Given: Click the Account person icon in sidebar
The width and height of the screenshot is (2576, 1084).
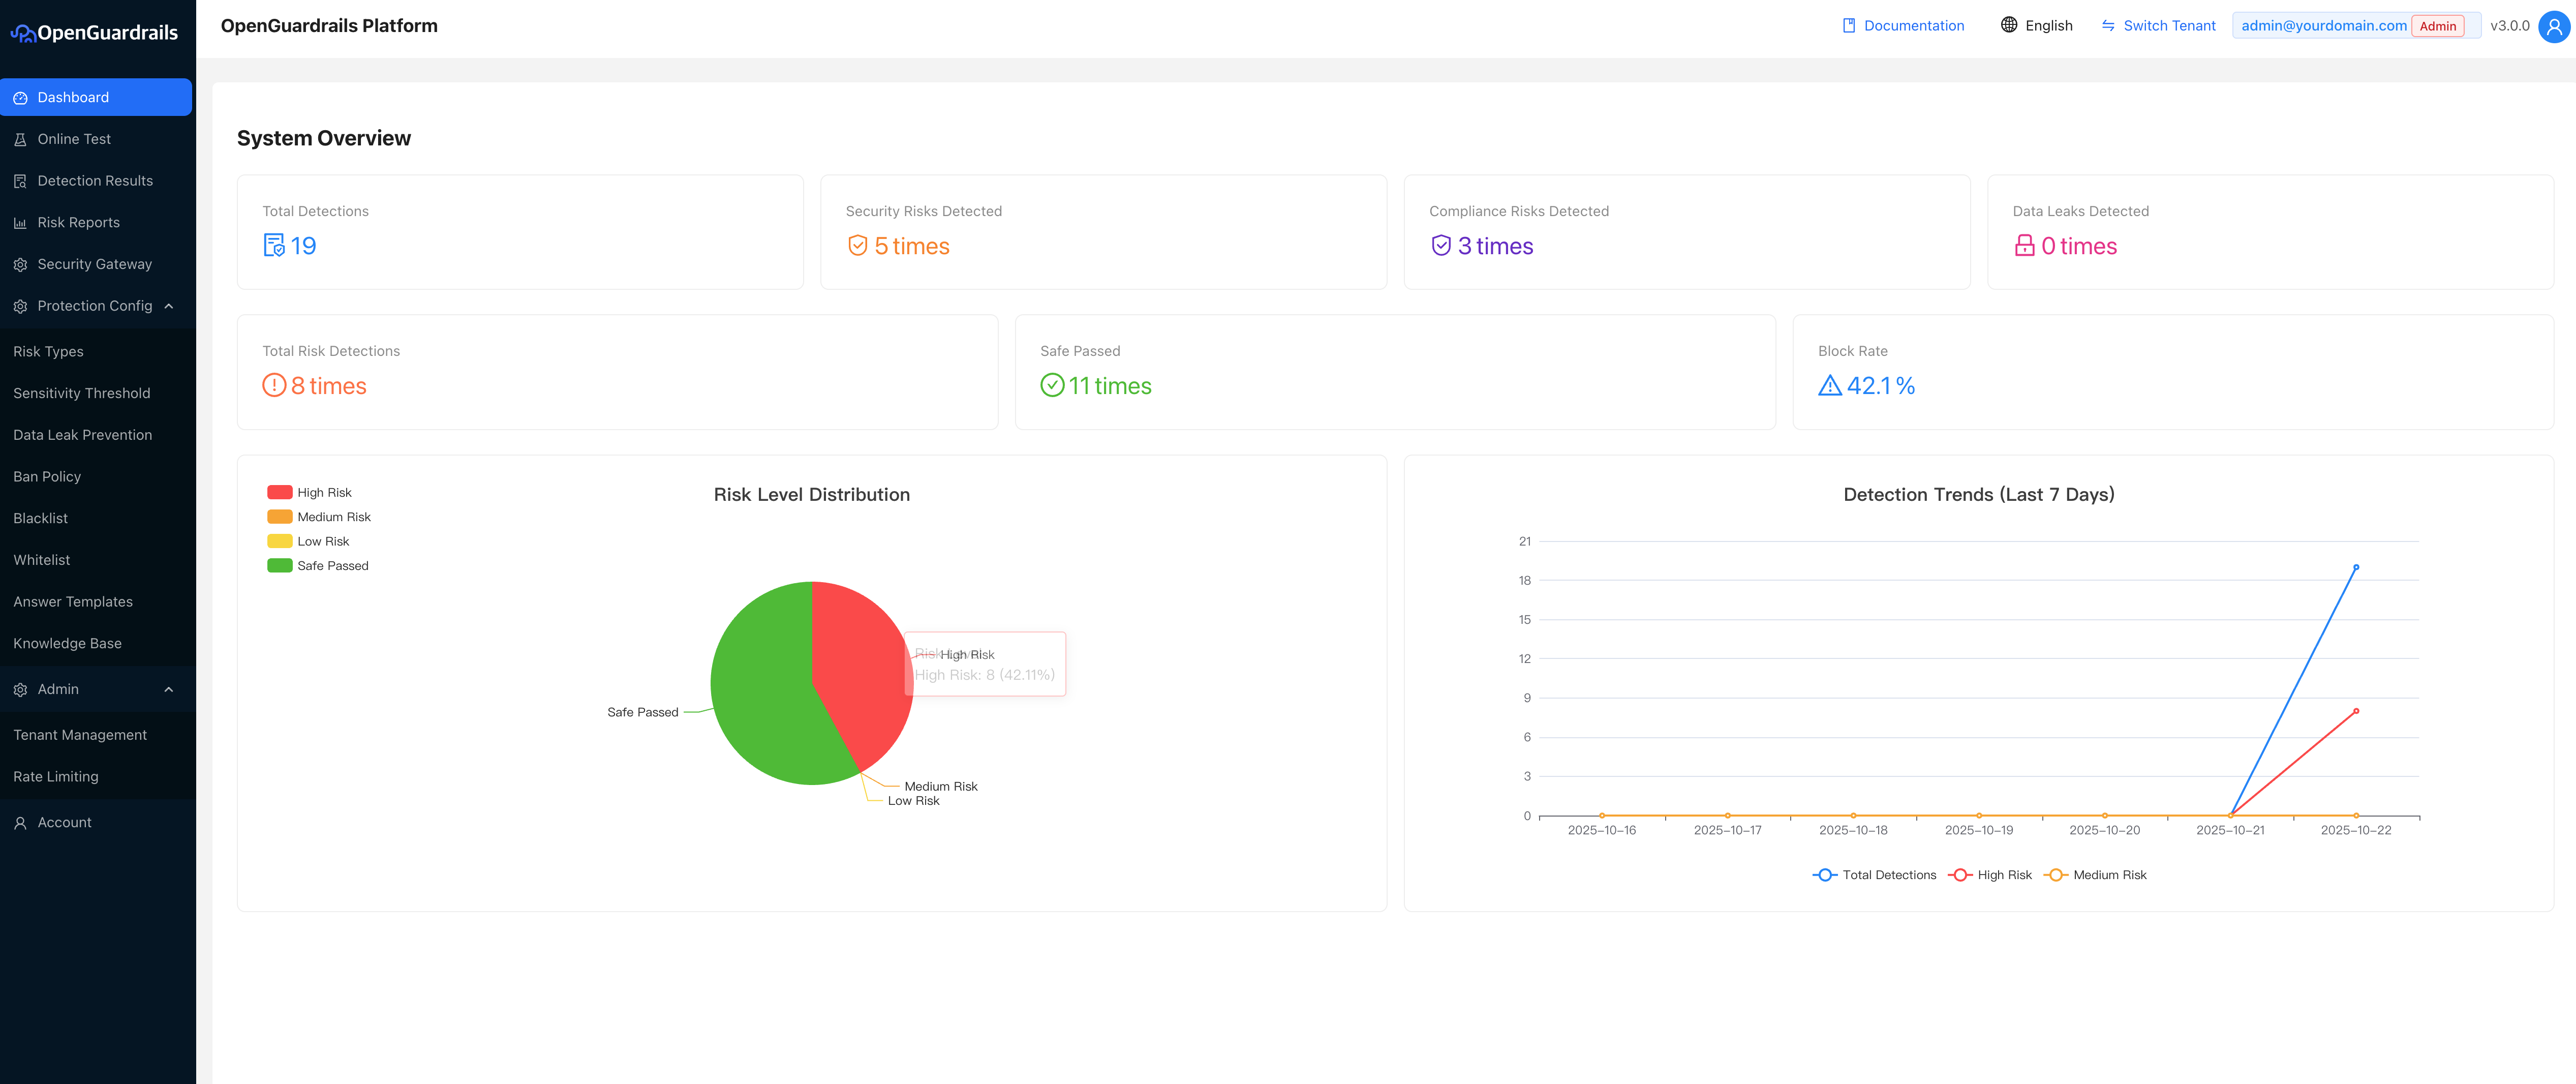Looking at the screenshot, I should tap(20, 822).
